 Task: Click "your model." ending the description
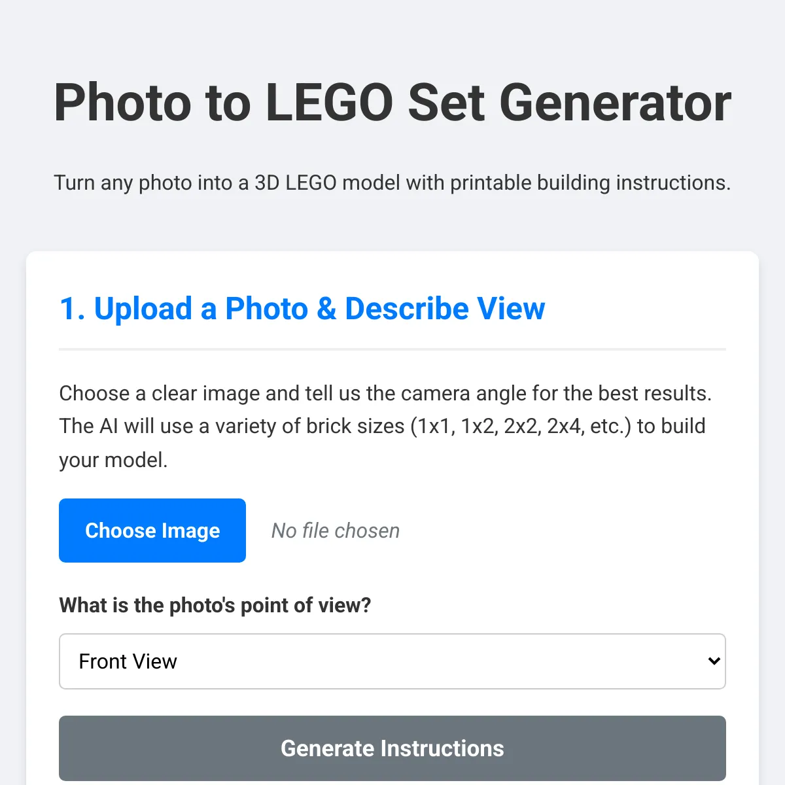click(113, 460)
